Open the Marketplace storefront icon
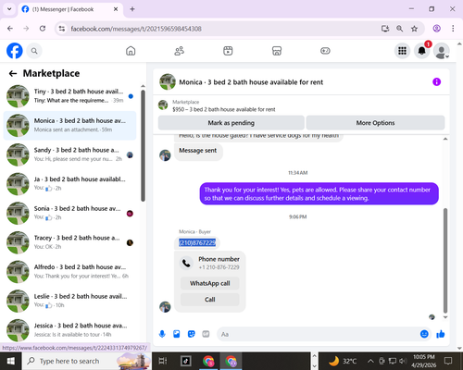Screen dimensions: 463x370 click(x=277, y=51)
